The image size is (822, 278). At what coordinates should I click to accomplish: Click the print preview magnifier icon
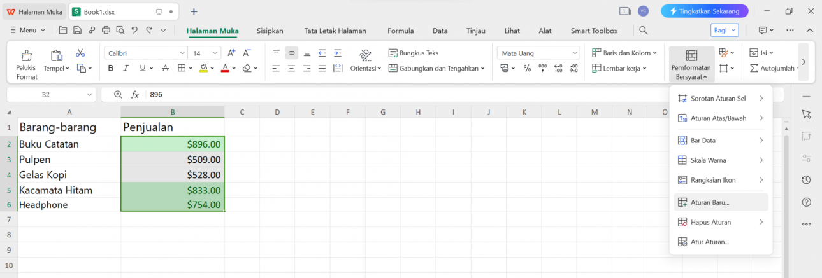click(x=120, y=31)
